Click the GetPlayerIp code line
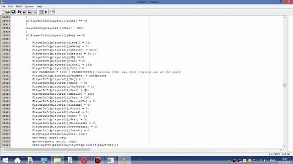The height and width of the screenshot is (164, 293). 75,145
